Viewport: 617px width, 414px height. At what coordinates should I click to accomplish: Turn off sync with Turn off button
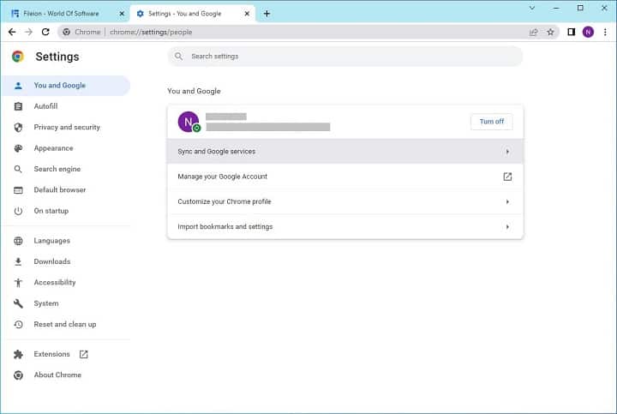pyautogui.click(x=492, y=122)
